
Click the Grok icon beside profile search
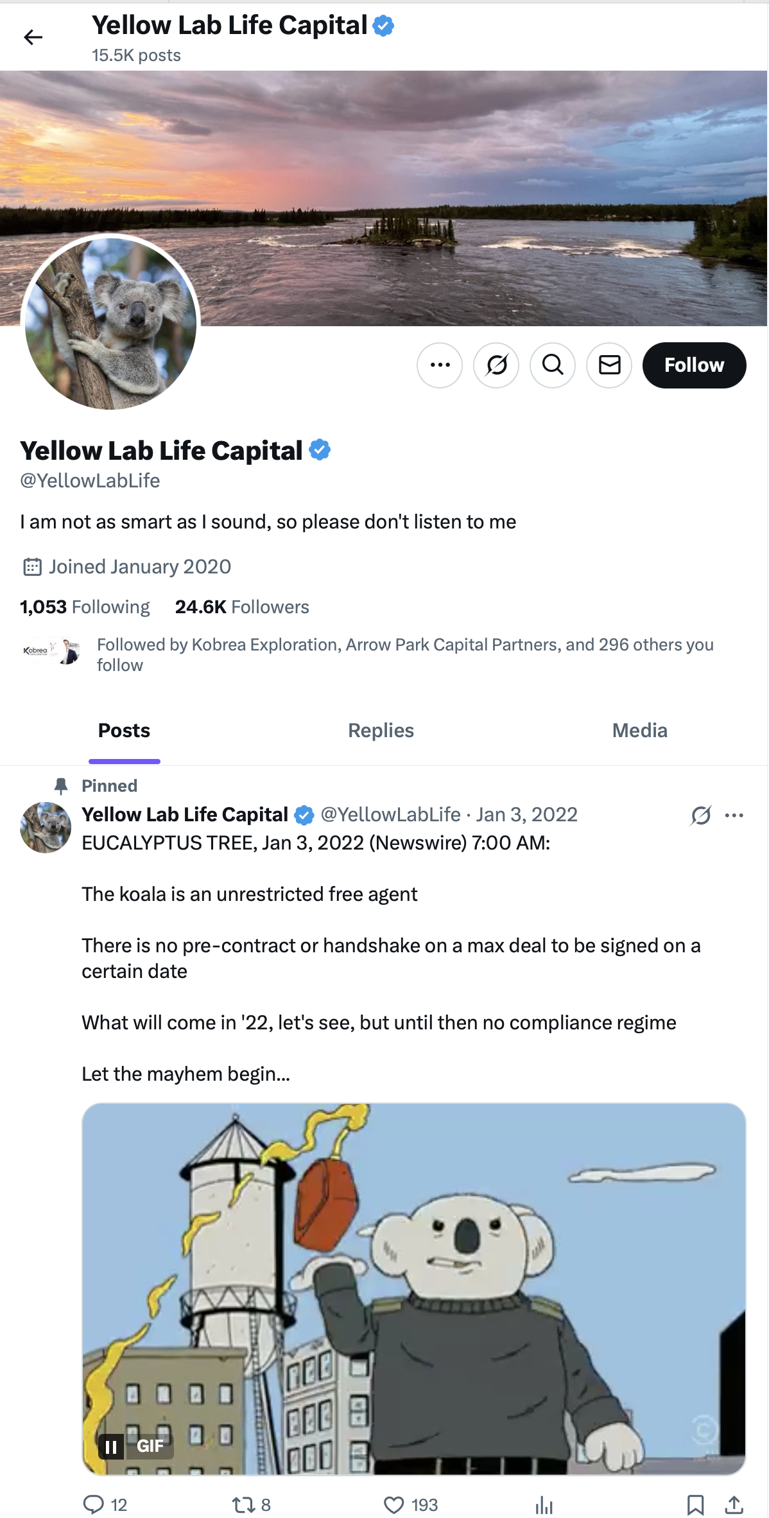[496, 365]
